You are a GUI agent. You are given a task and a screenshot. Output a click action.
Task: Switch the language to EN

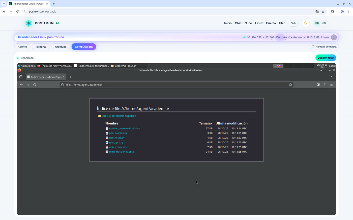click(x=324, y=23)
